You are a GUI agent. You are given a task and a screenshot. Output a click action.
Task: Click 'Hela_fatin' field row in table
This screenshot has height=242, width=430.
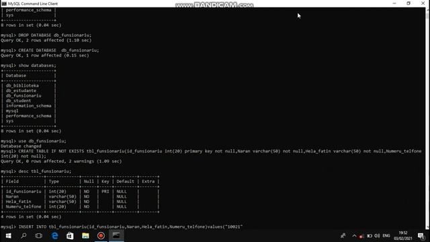[80, 202]
